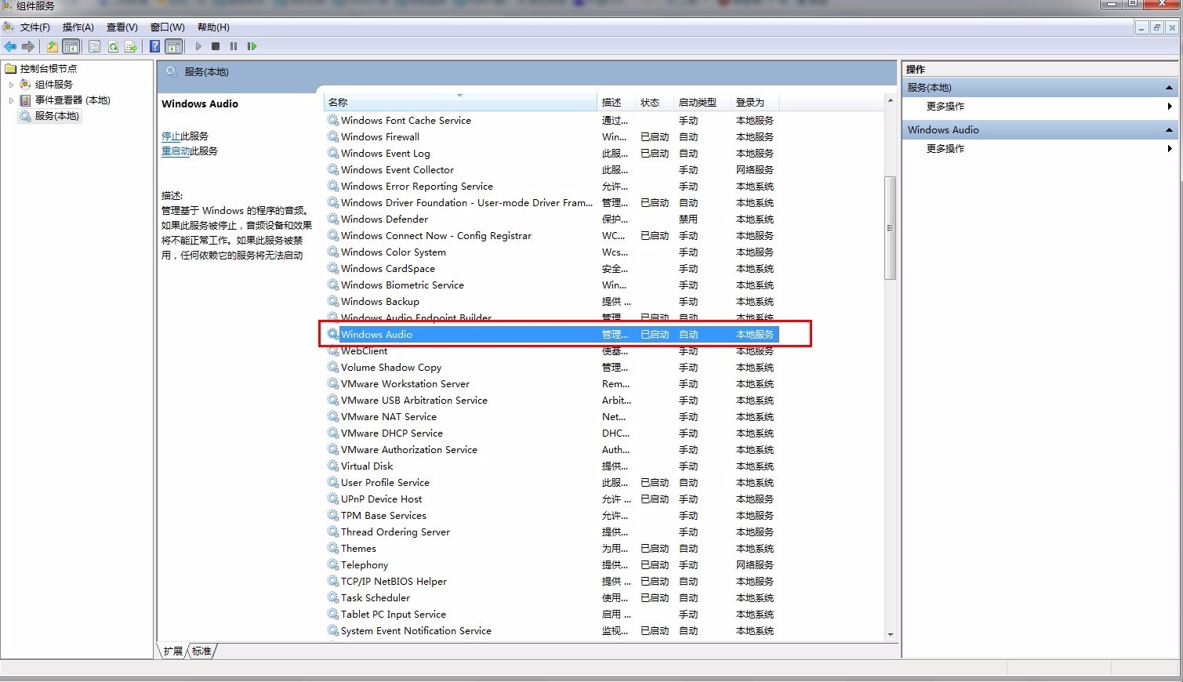Select the TCP/IP NetBIOS Helper row
Screen dimensions: 1183x682
coord(551,581)
